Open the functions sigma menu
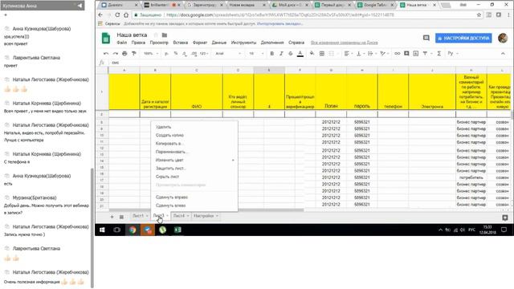Screen dimensions: 514x289 click(439, 54)
